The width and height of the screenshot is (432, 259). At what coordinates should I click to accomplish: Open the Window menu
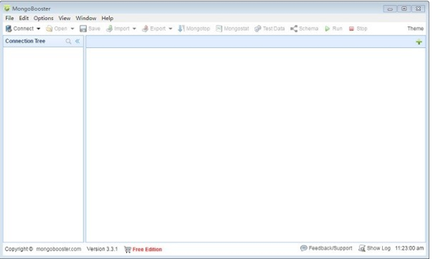pyautogui.click(x=86, y=18)
